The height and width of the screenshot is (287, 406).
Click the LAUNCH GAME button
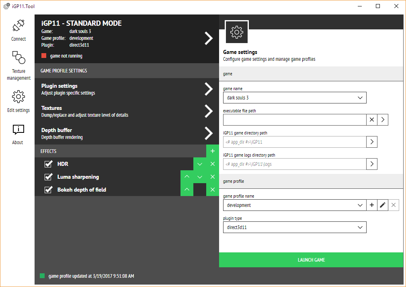311,260
